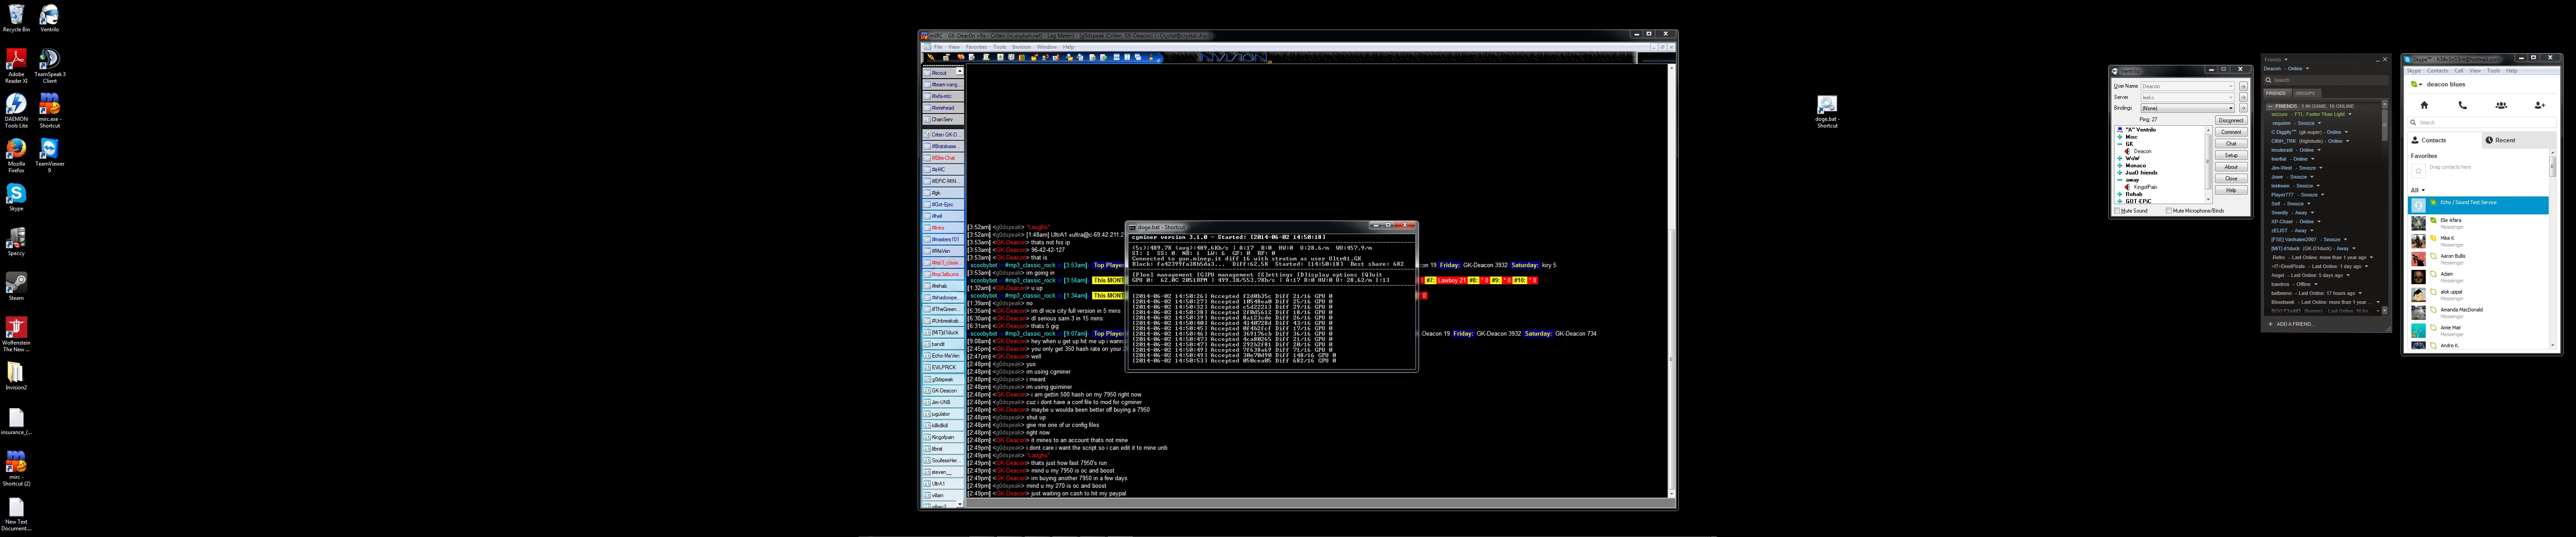The width and height of the screenshot is (2576, 537).
Task: Open New Text Document file on desktop
Action: (x=16, y=514)
